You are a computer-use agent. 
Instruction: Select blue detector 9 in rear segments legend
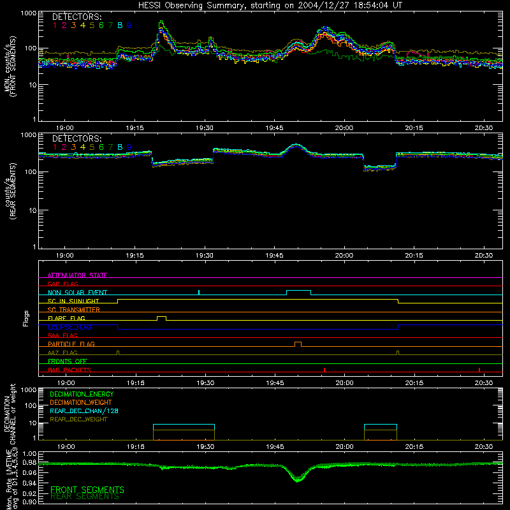coord(129,147)
